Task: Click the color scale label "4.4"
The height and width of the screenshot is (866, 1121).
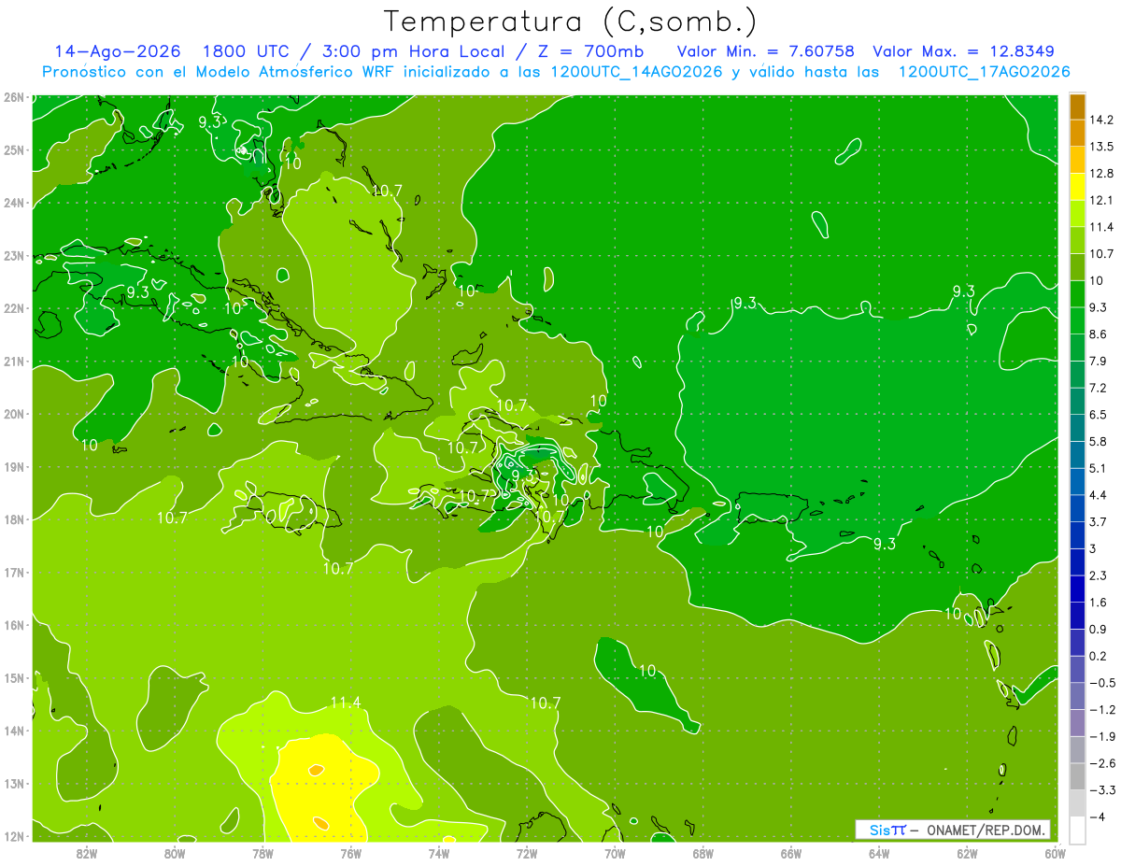Action: coord(1100,494)
